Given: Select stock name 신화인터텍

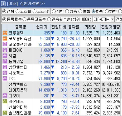Looking at the screenshot, I should point(18,107).
